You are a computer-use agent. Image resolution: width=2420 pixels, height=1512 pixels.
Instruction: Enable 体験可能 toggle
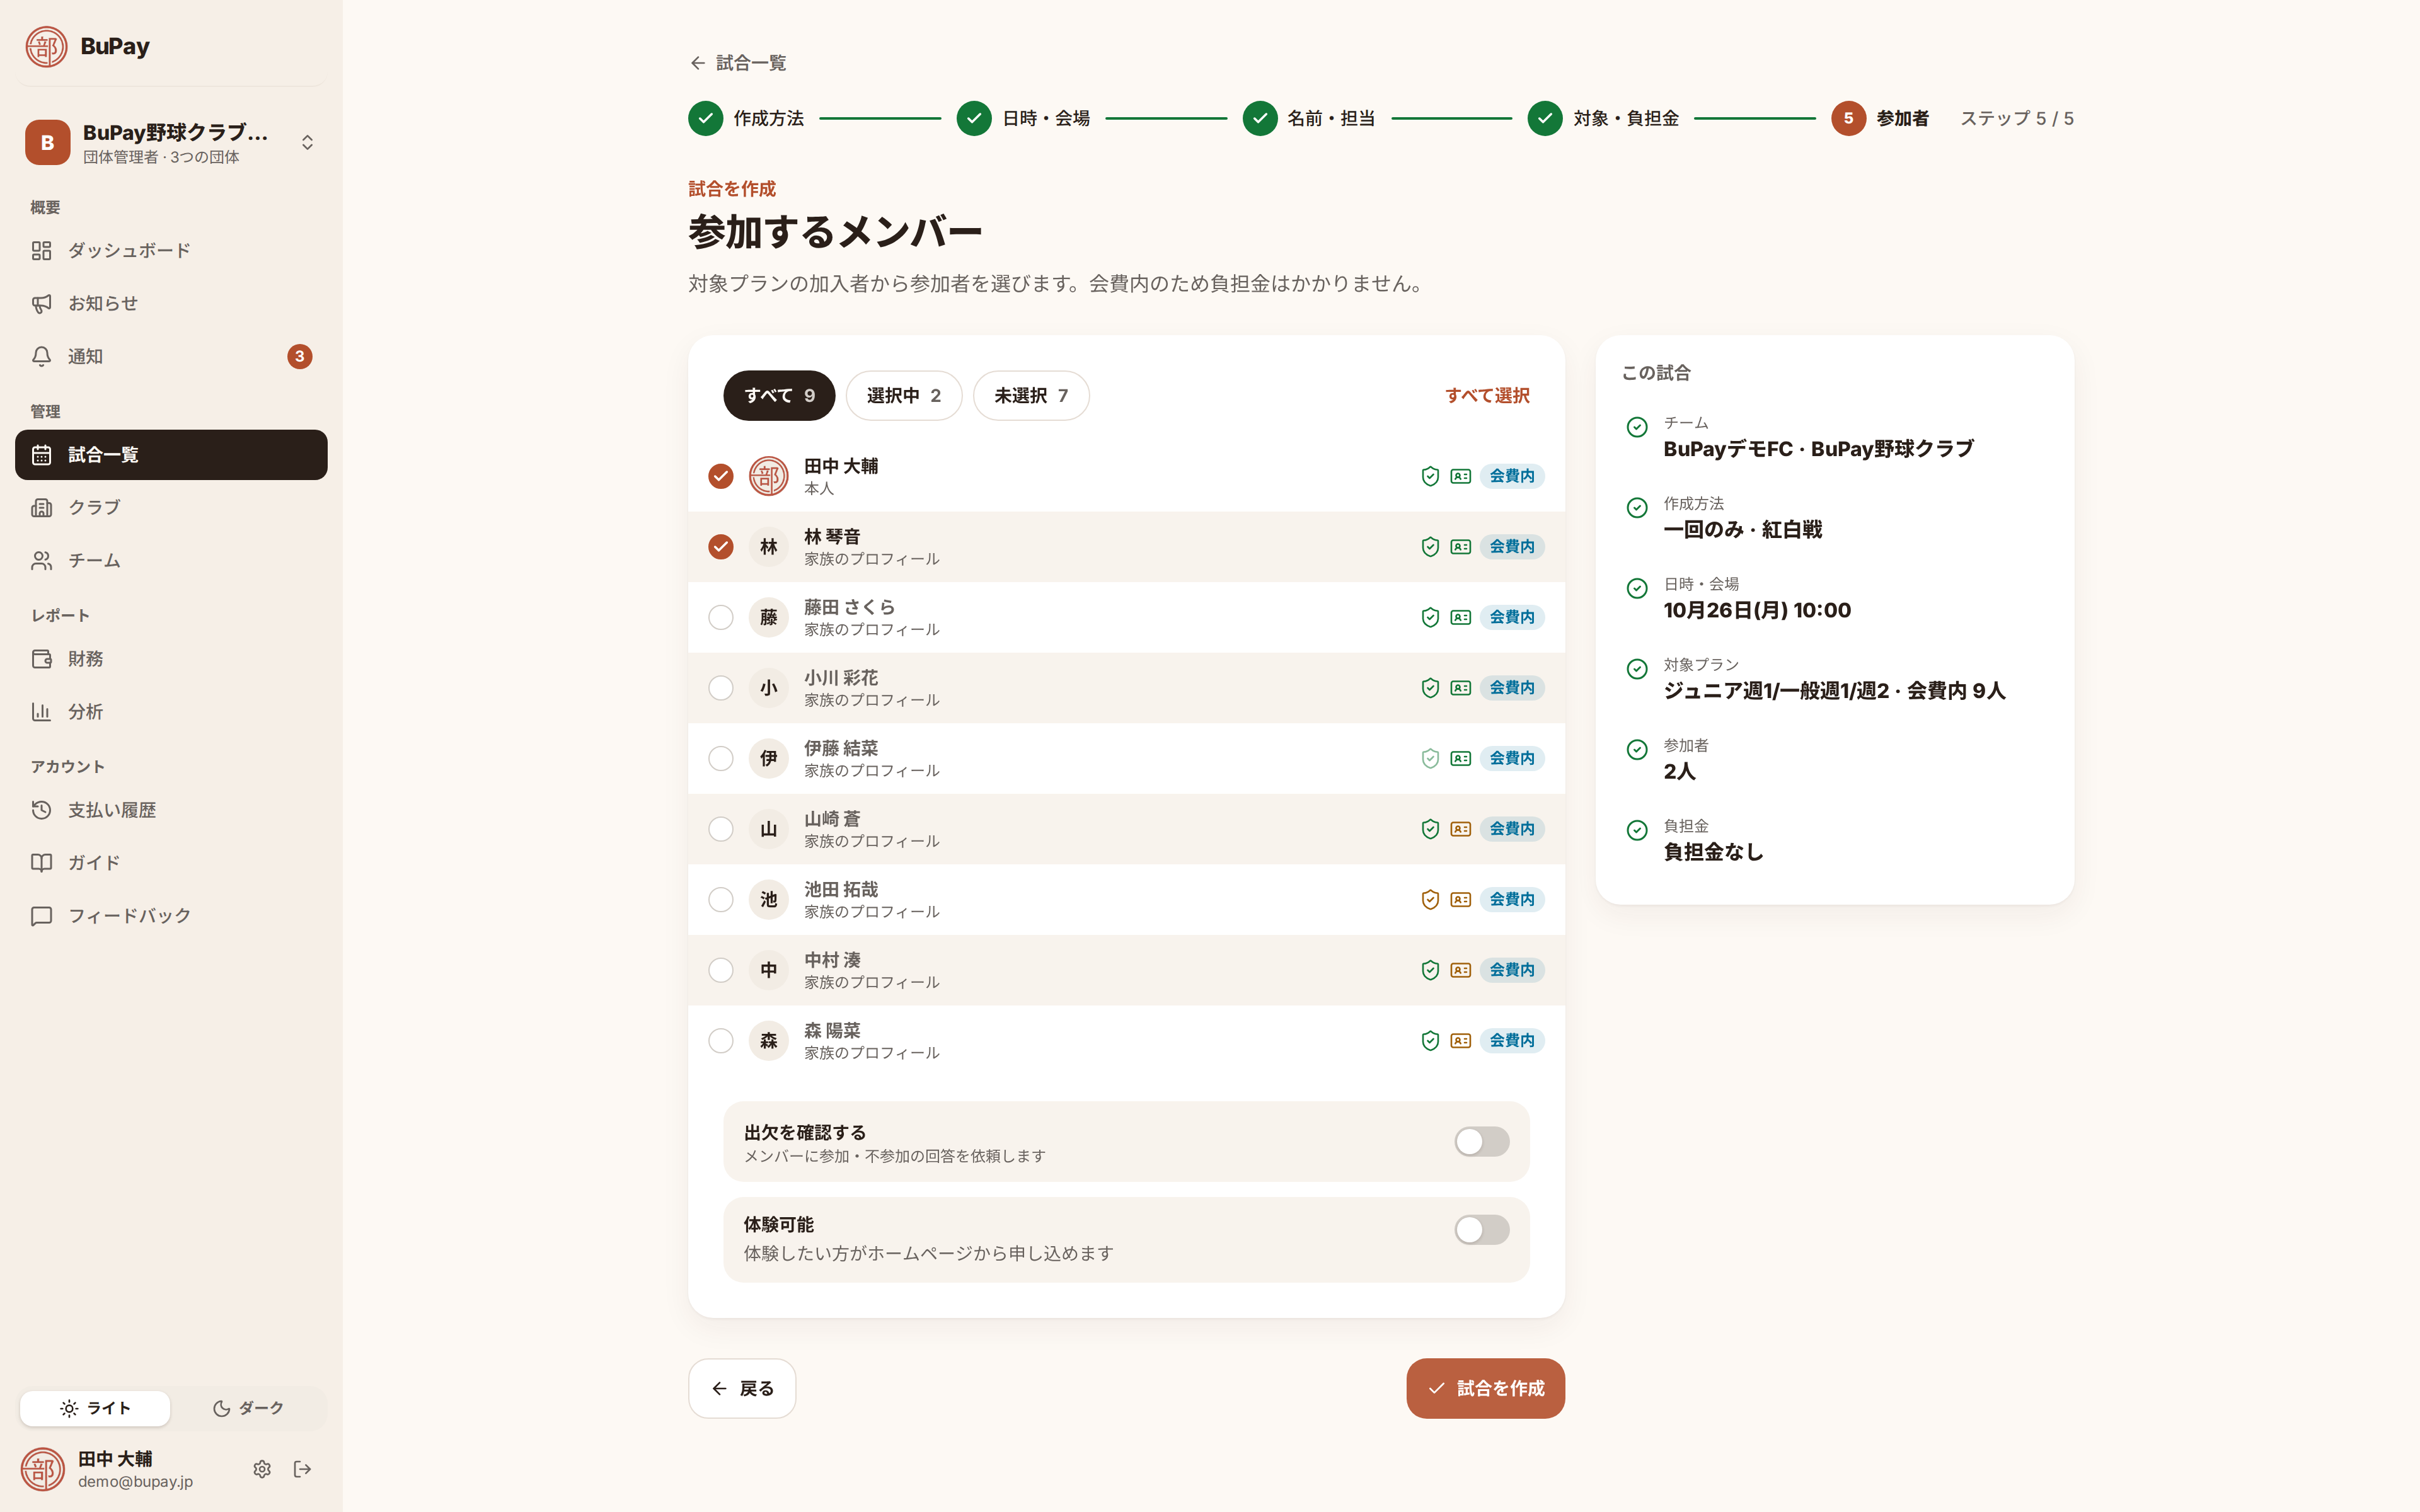(x=1481, y=1229)
